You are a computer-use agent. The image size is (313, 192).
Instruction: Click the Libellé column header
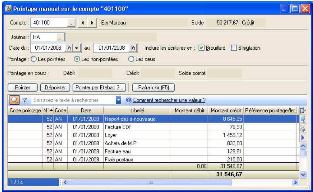click(137, 110)
